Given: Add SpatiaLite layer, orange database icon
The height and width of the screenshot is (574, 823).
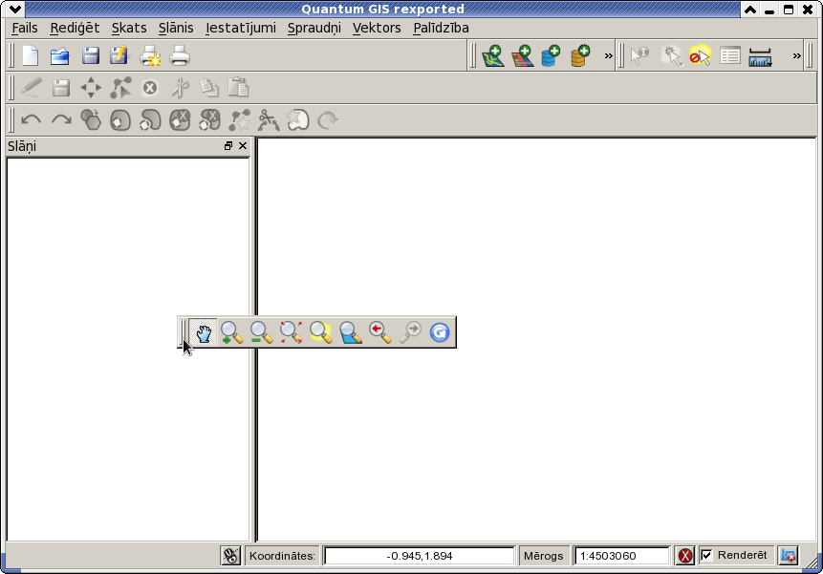Looking at the screenshot, I should pyautogui.click(x=580, y=56).
